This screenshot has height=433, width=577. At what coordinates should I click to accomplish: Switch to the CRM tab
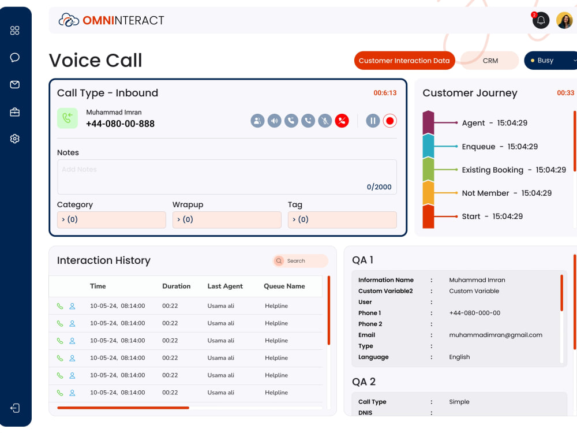490,61
